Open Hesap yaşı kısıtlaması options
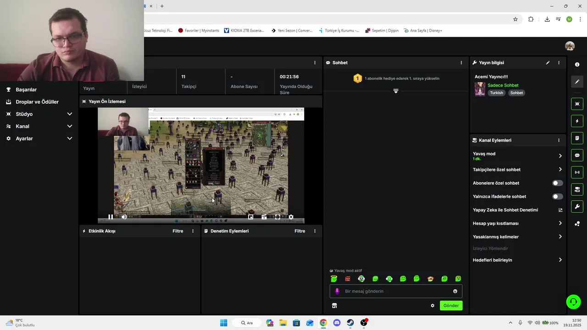Viewport: 587px width, 330px height. click(x=560, y=223)
